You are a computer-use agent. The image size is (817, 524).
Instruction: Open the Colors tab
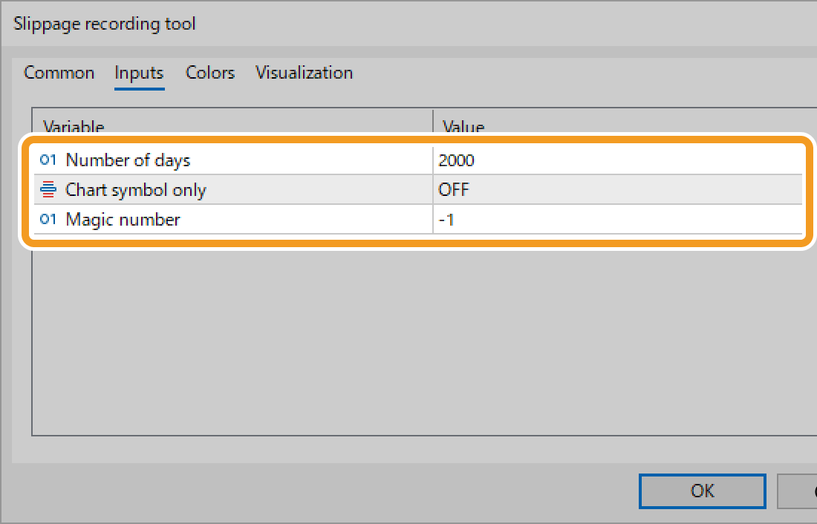[210, 73]
